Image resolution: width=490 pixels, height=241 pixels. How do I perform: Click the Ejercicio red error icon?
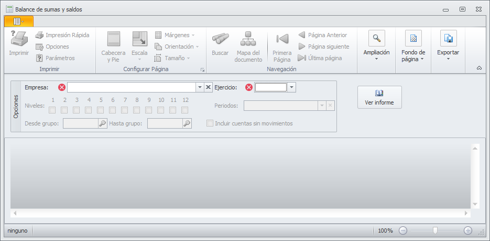point(249,87)
